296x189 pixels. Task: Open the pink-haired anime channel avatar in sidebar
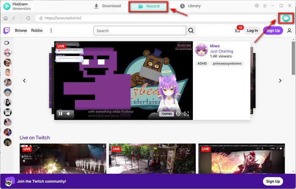pos(8,53)
